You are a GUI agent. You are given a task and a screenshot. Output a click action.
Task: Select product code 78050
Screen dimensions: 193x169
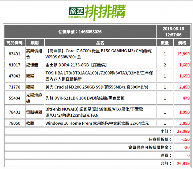pyautogui.click(x=14, y=123)
